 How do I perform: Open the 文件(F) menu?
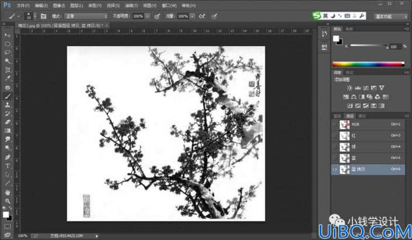click(23, 5)
